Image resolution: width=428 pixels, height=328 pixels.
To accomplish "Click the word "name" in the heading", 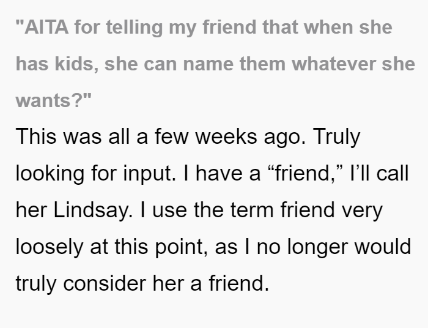I will [208, 64].
